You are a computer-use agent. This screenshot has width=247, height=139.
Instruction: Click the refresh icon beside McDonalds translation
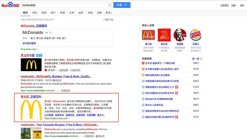(51, 33)
